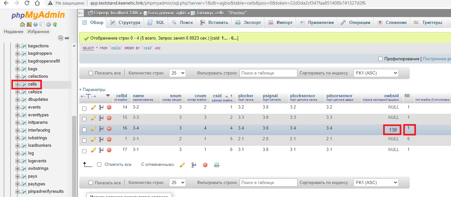Go to phpMyAdmin home icon
The width and height of the screenshot is (451, 197).
[22, 24]
